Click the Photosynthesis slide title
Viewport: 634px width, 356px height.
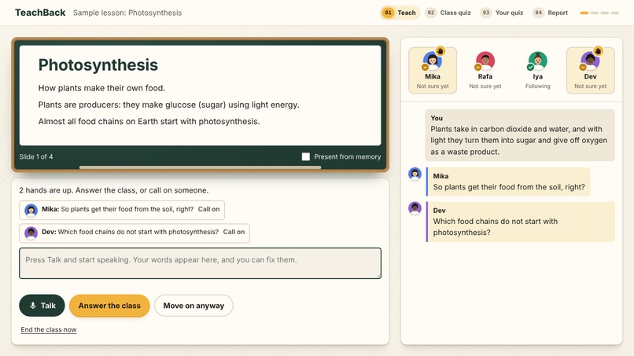click(98, 65)
